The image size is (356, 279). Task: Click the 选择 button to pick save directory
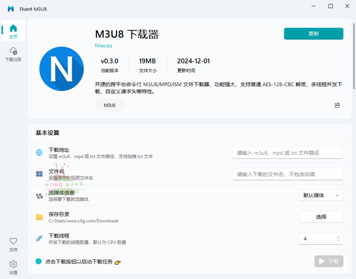coord(321,217)
